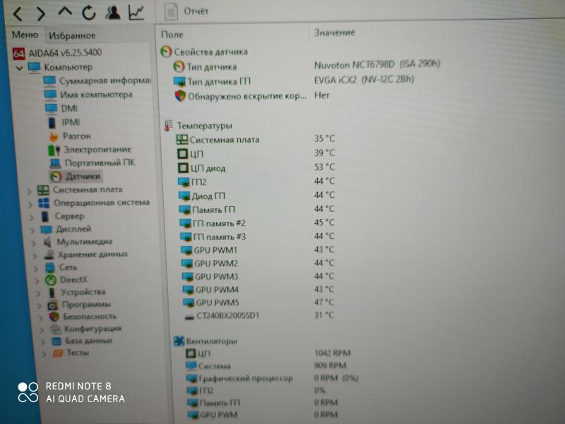This screenshot has height=424, width=565.
Task: Expand the Системная плата node
Action: click(x=29, y=190)
